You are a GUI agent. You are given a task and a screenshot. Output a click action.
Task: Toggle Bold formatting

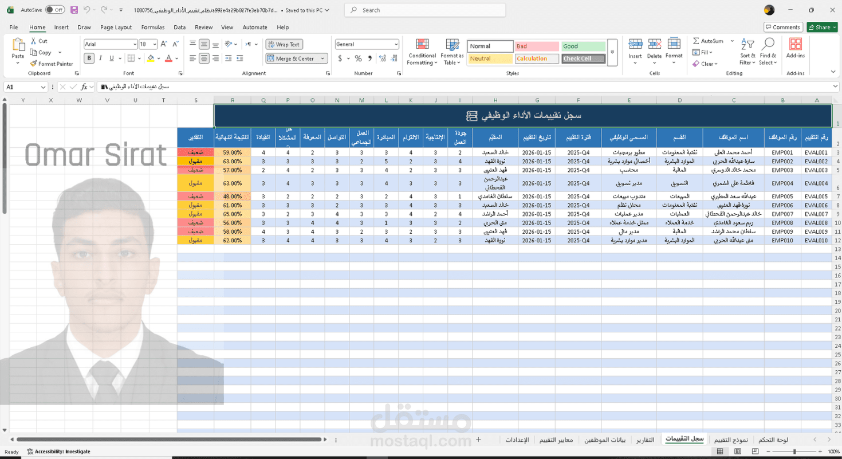pos(89,58)
